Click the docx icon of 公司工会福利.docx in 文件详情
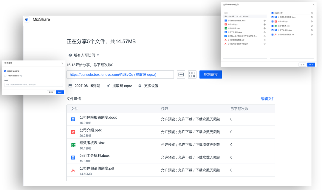Viewport: 322px width, 190px height. tap(73, 158)
